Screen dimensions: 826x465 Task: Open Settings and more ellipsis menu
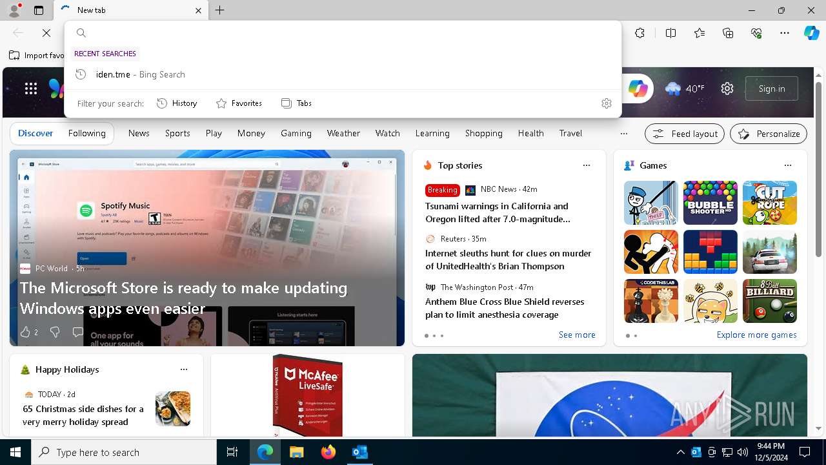coord(785,33)
